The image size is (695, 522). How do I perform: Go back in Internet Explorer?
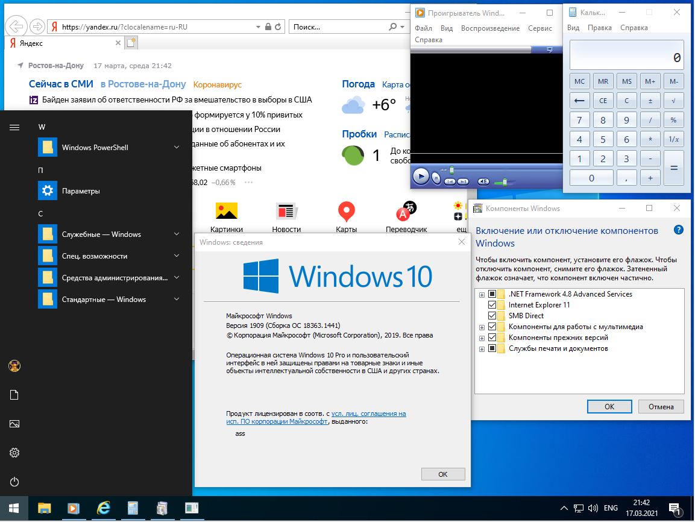[16, 27]
